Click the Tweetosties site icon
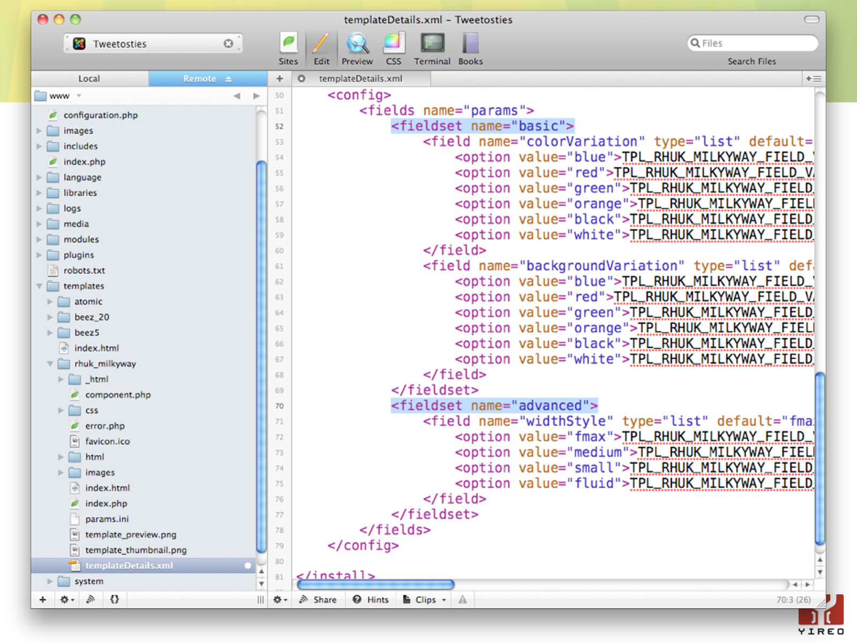 pos(79,43)
